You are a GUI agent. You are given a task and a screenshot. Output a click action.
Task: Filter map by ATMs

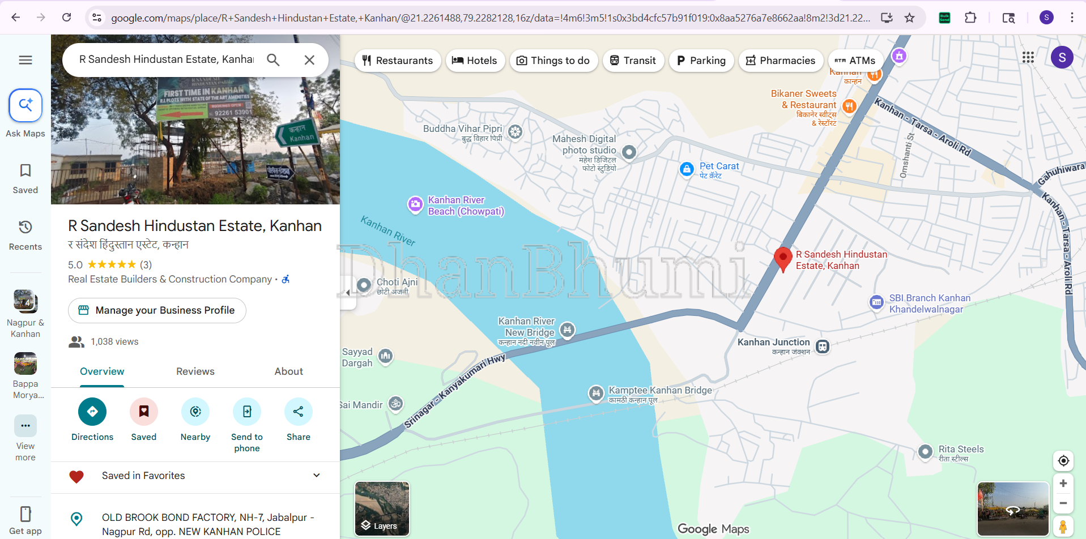[855, 61]
